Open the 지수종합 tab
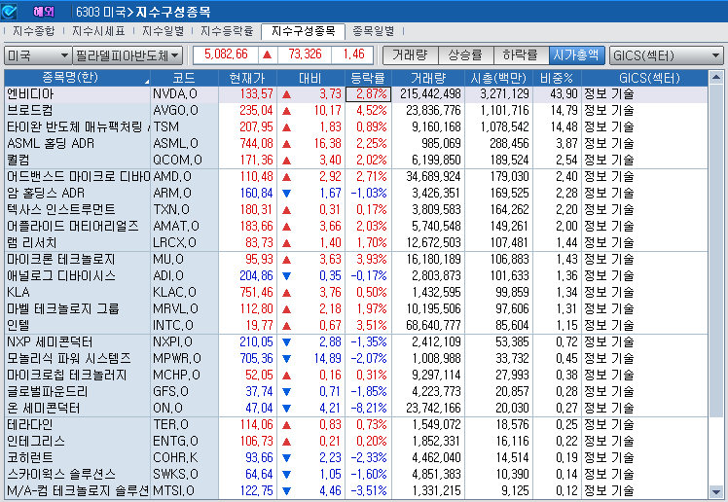 [33, 31]
